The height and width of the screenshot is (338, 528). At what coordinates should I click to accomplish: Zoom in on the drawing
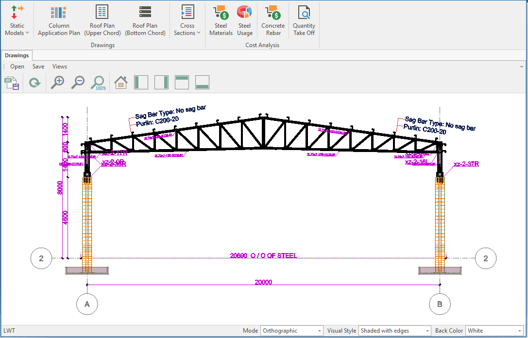click(58, 83)
